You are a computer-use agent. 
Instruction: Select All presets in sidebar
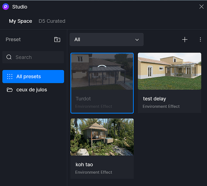pos(33,77)
